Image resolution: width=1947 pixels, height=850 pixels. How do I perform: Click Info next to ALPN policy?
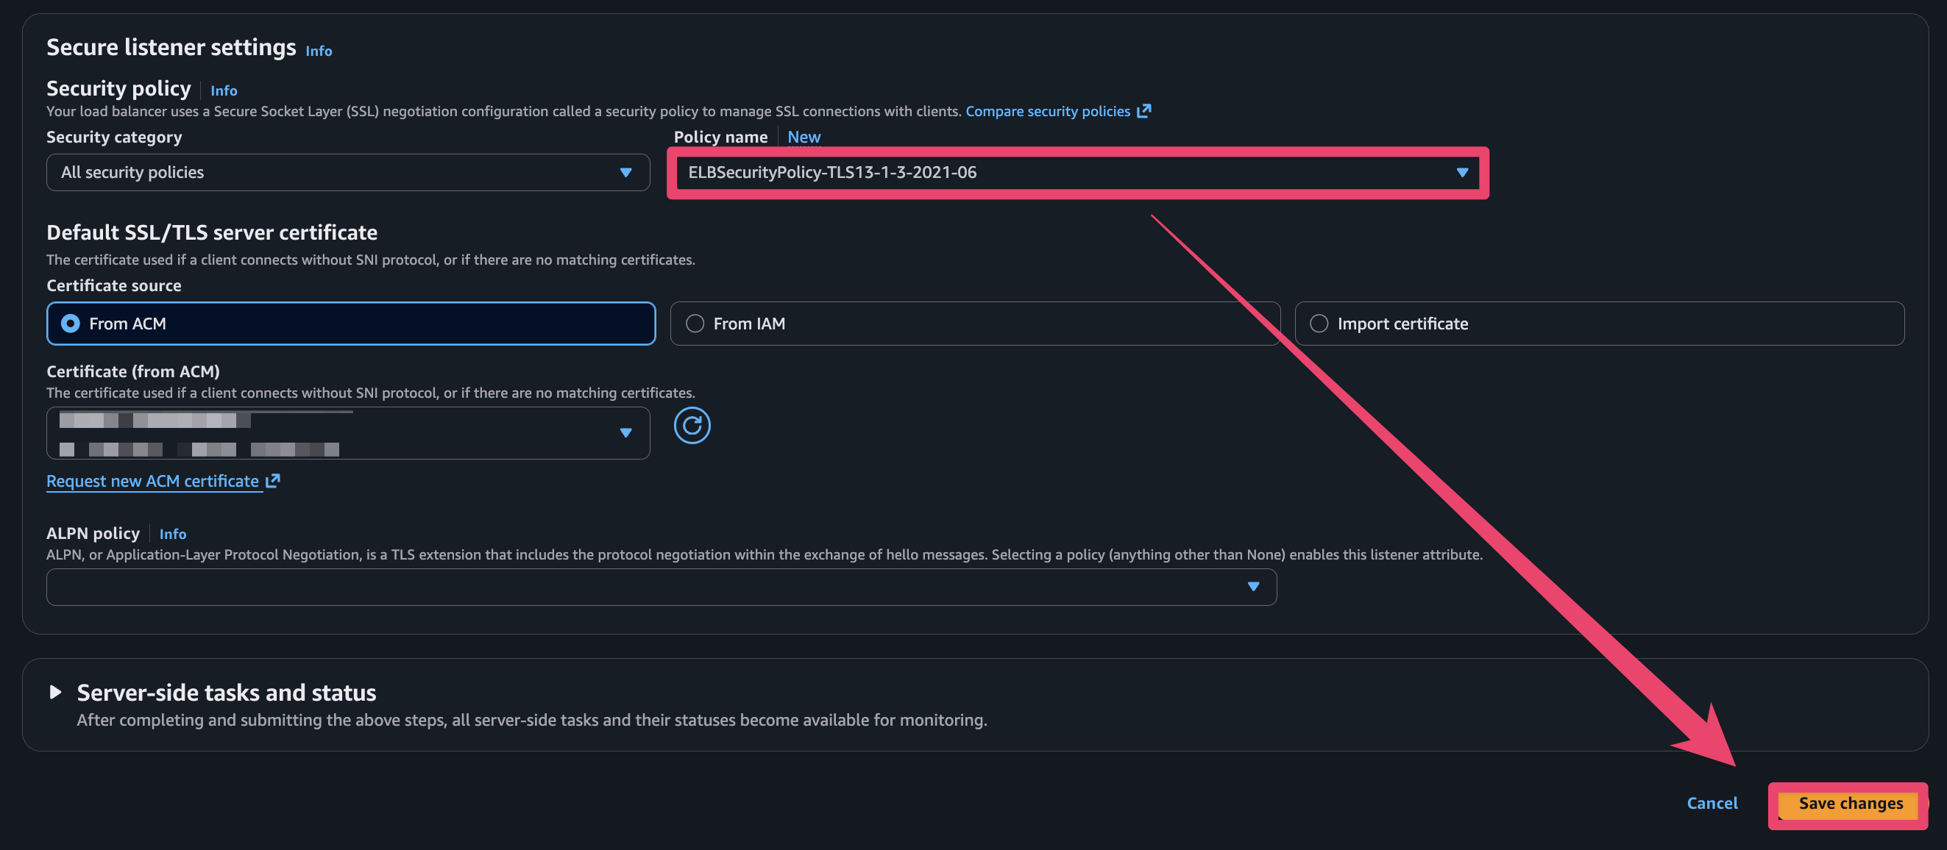tap(172, 533)
